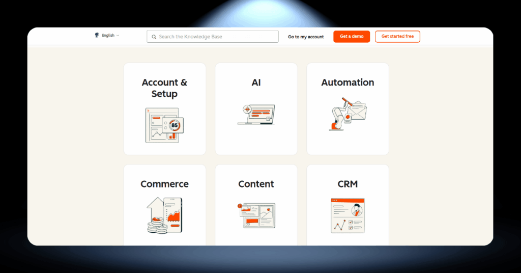The width and height of the screenshot is (521, 273).
Task: Click the CRM contact record illustration
Action: click(x=348, y=215)
